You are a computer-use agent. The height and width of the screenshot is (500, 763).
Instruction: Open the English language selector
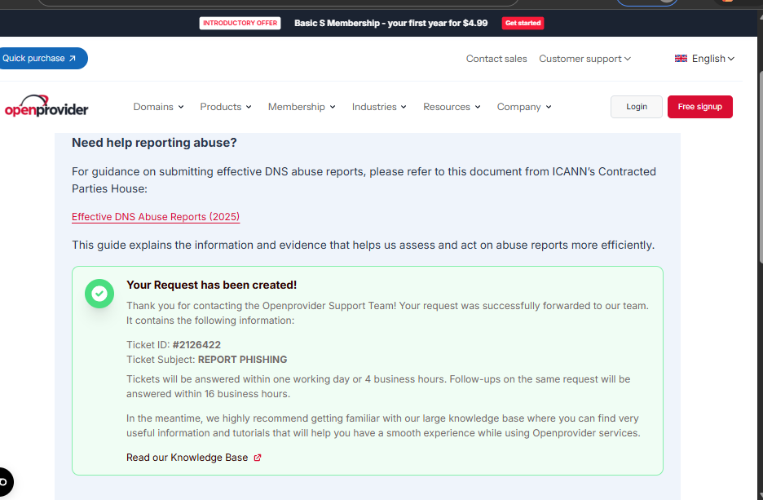click(704, 59)
